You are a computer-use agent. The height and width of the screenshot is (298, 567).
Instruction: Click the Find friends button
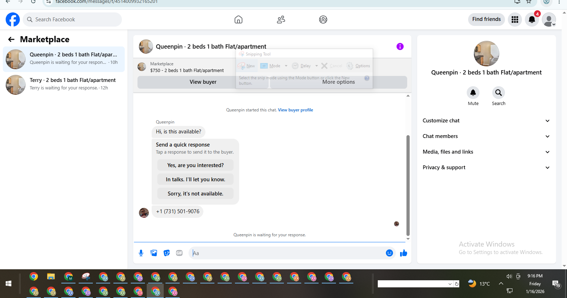pyautogui.click(x=486, y=19)
